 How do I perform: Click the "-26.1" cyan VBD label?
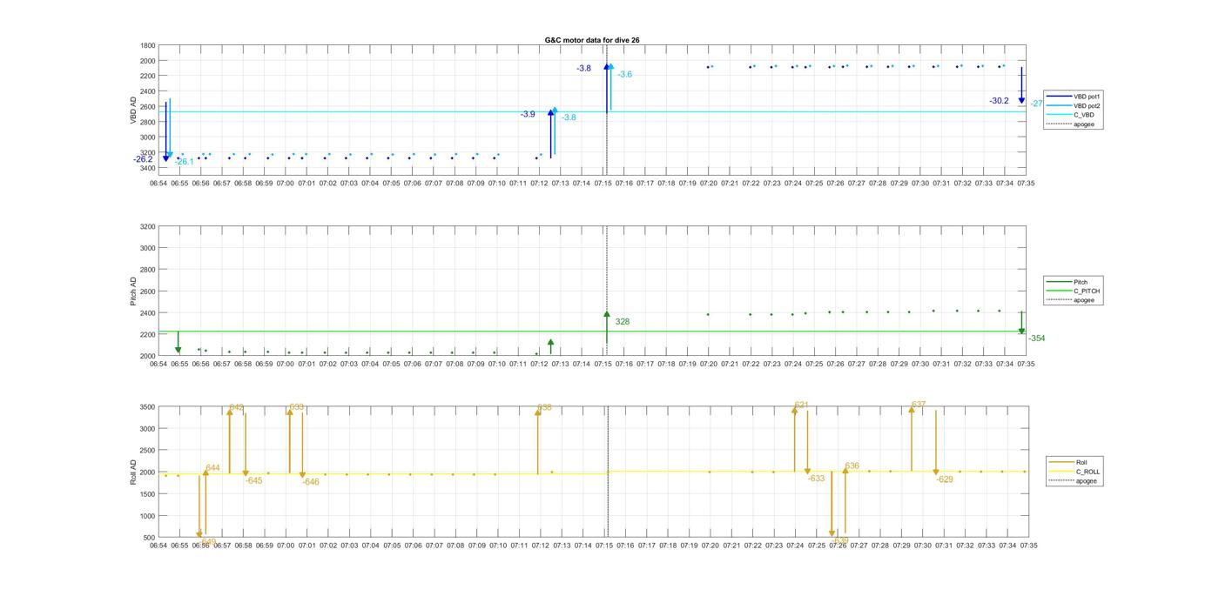pyautogui.click(x=185, y=162)
